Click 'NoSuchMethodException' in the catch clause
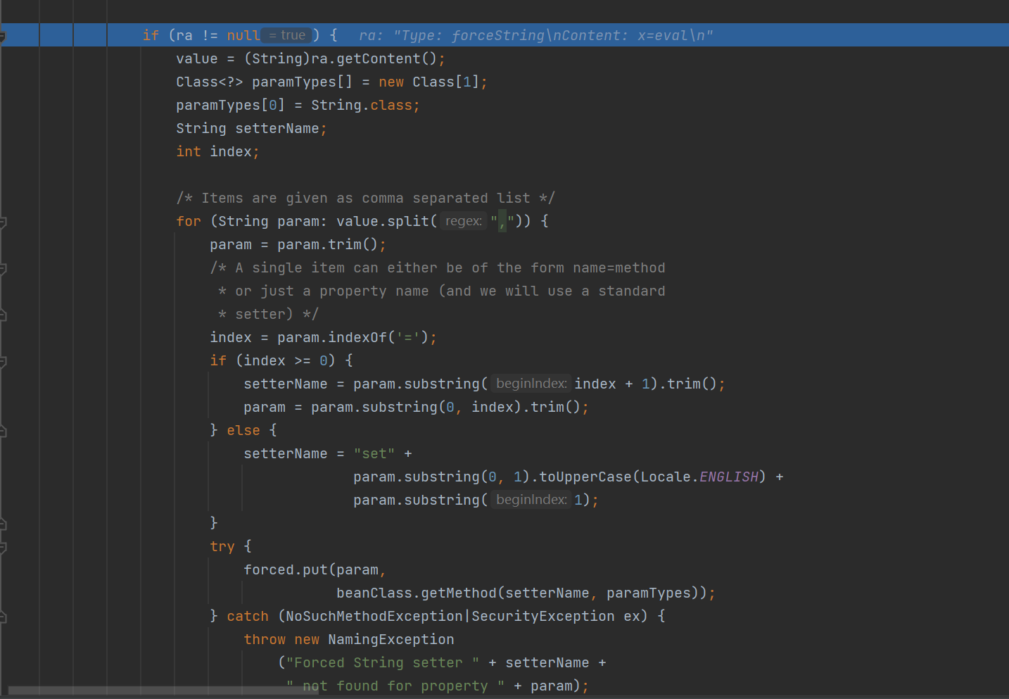 click(374, 616)
